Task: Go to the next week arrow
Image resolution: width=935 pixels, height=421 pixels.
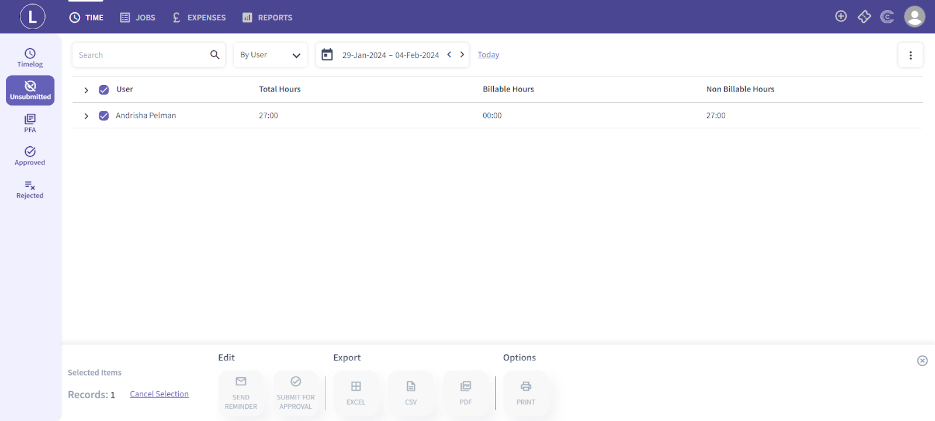Action: 462,54
